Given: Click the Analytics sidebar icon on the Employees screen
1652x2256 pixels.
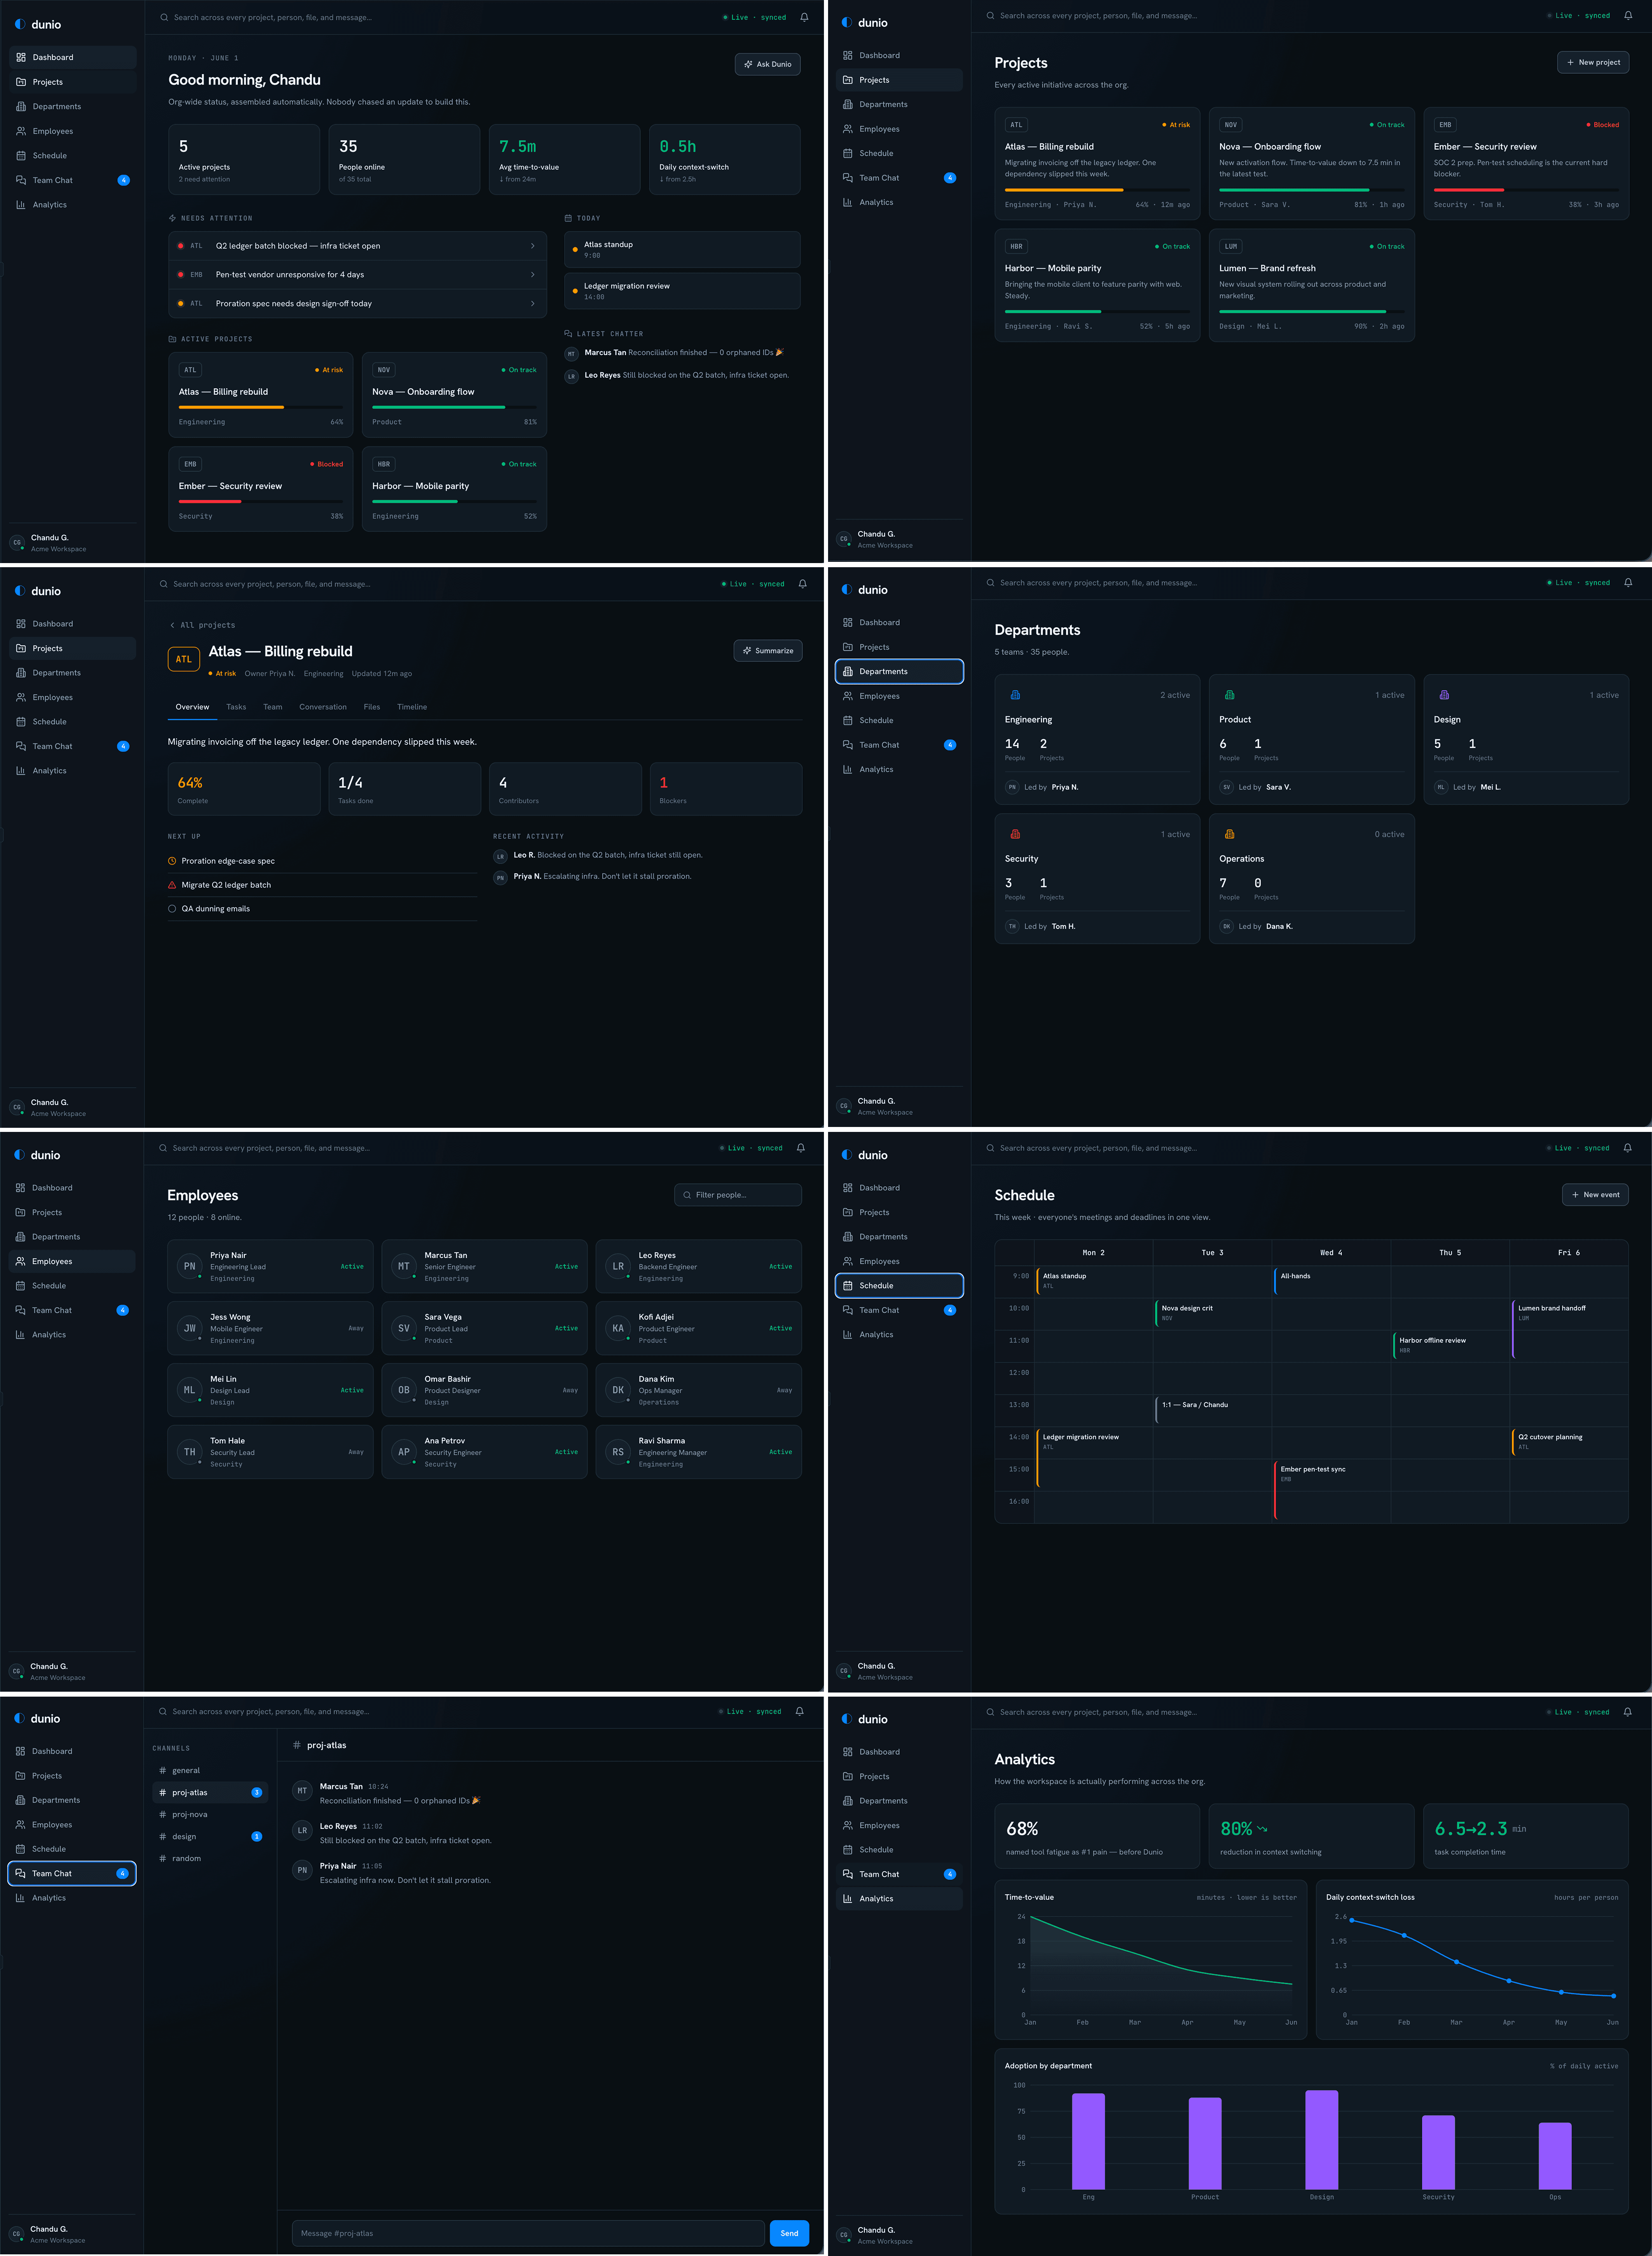Looking at the screenshot, I should click(x=21, y=1335).
